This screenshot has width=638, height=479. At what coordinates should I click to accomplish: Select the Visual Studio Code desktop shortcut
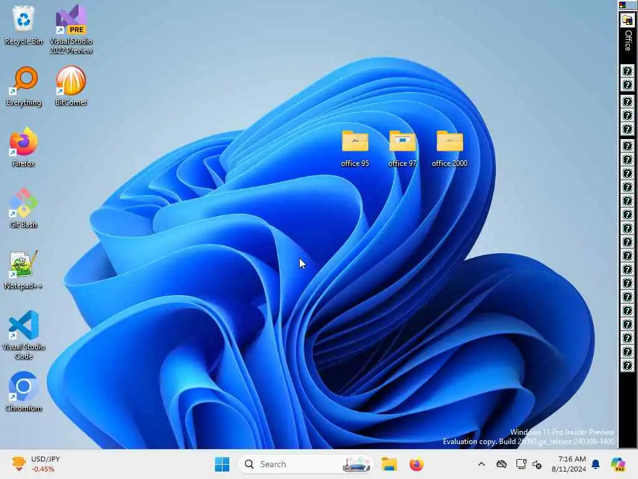click(x=24, y=335)
